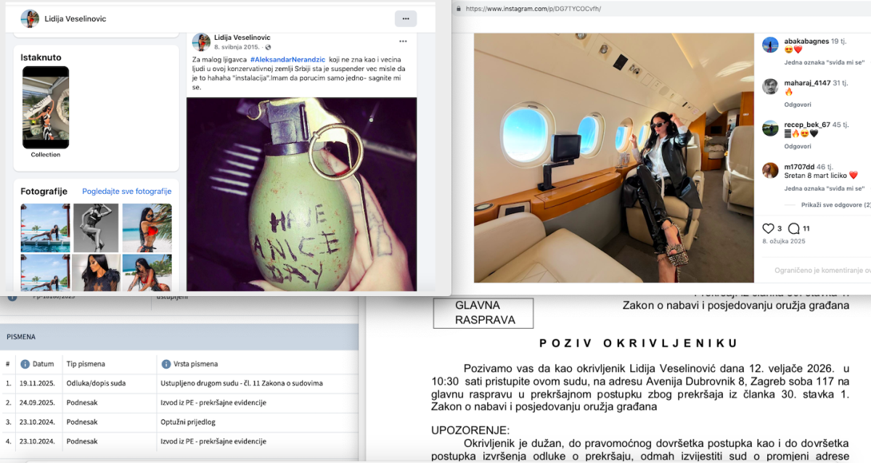
Task: Click the lock icon in the address bar
Action: [x=458, y=9]
